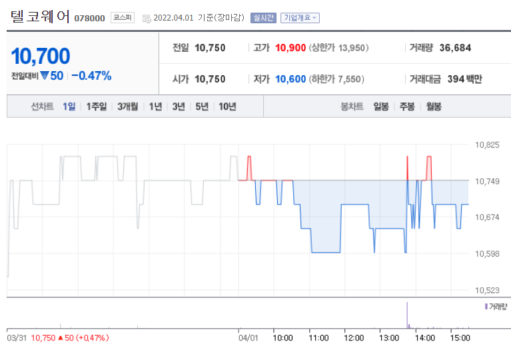
Task: Click the 상한가 13,950 text
Action: 338,48
